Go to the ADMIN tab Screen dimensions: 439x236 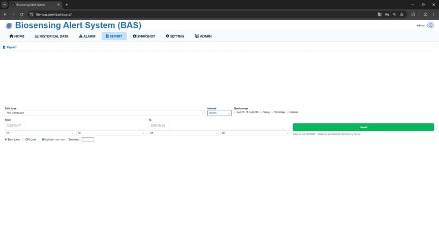tap(203, 36)
